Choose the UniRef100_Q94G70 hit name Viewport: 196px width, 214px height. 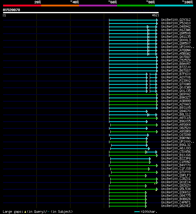click(x=176, y=111)
